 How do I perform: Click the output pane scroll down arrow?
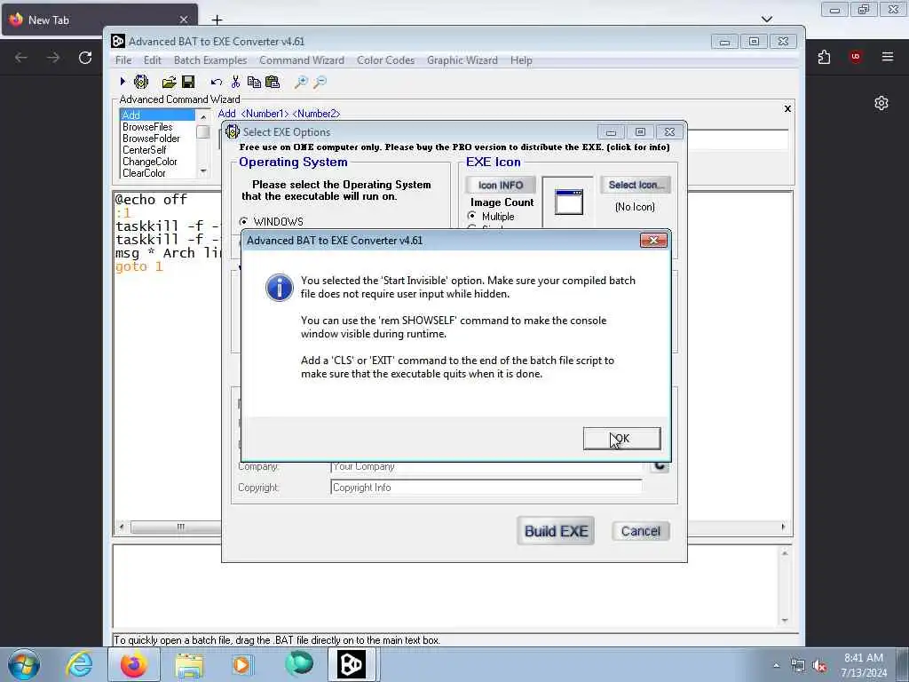(785, 620)
